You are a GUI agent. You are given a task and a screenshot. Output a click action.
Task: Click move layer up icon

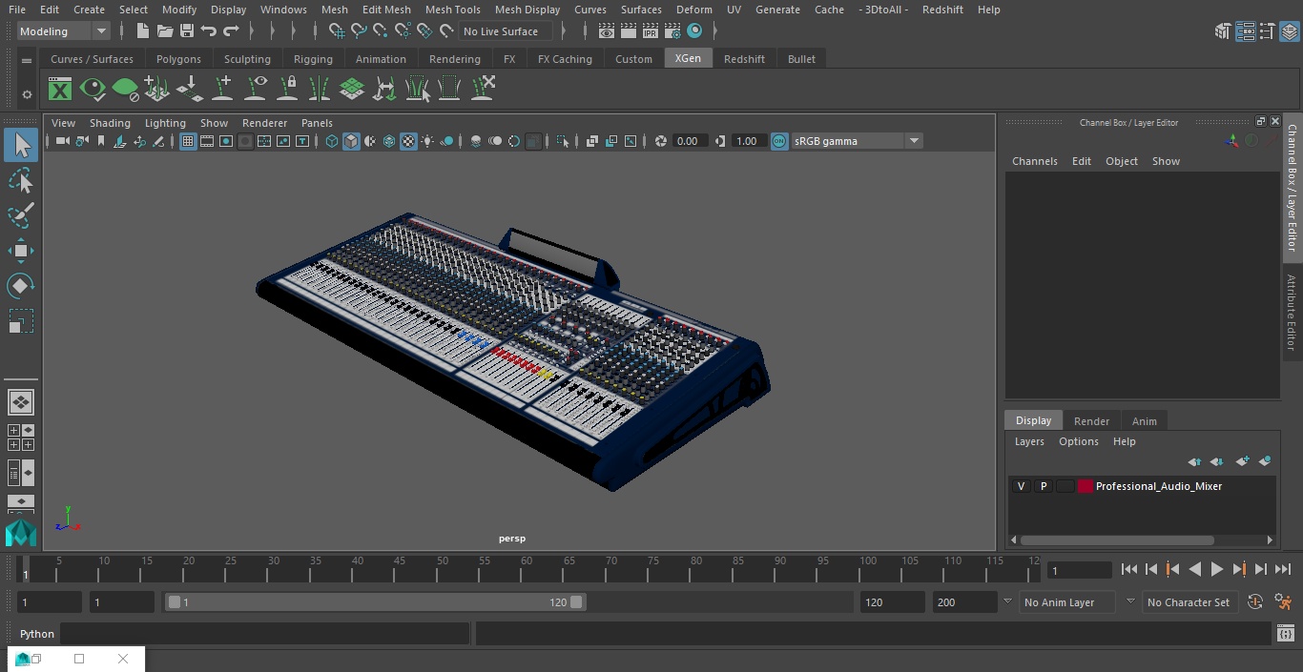1194,461
